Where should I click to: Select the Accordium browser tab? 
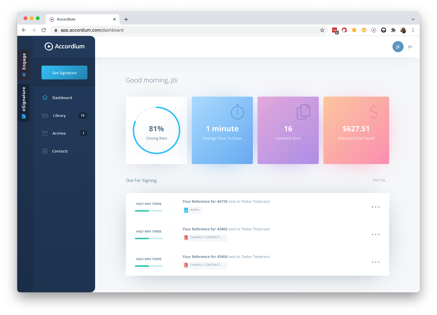point(82,19)
